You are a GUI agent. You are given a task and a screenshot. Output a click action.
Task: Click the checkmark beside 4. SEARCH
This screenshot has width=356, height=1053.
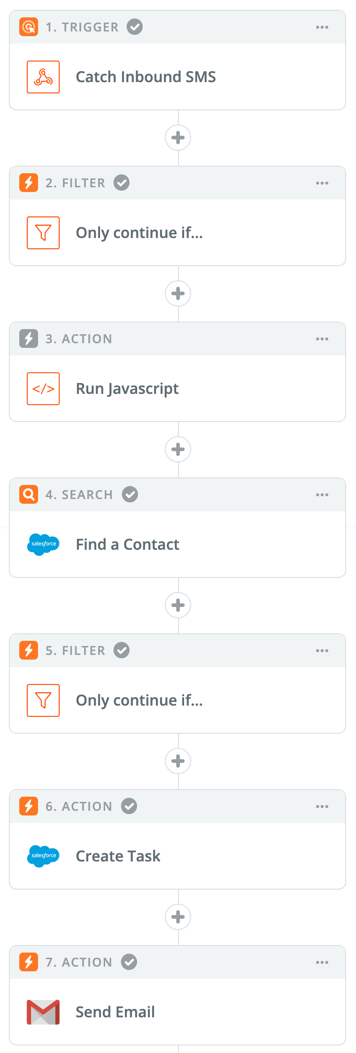tap(130, 494)
